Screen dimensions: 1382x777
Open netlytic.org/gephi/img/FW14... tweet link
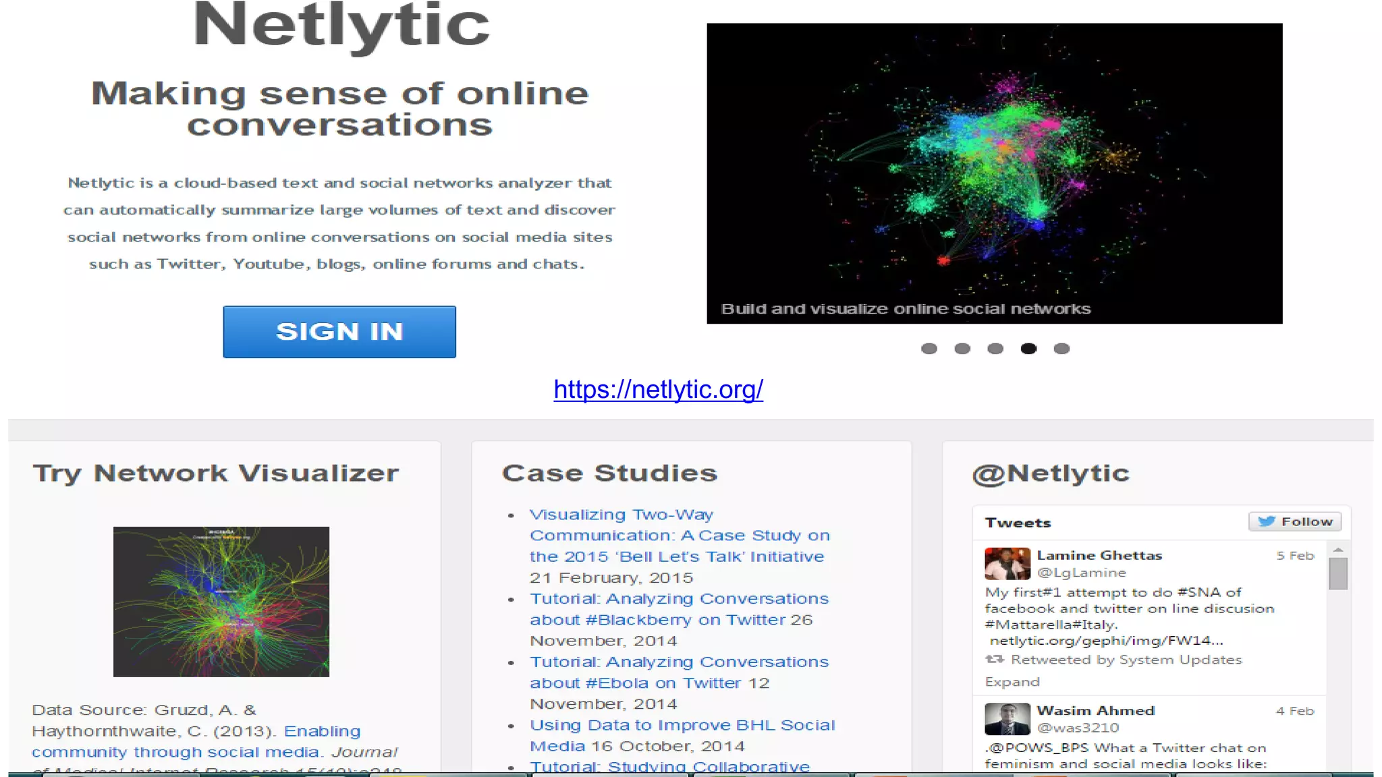click(x=1106, y=641)
